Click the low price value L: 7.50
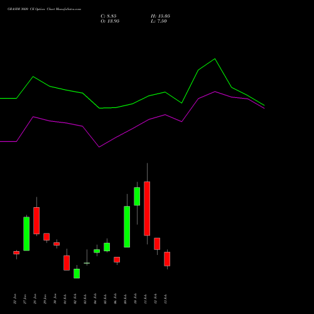 (159, 21)
